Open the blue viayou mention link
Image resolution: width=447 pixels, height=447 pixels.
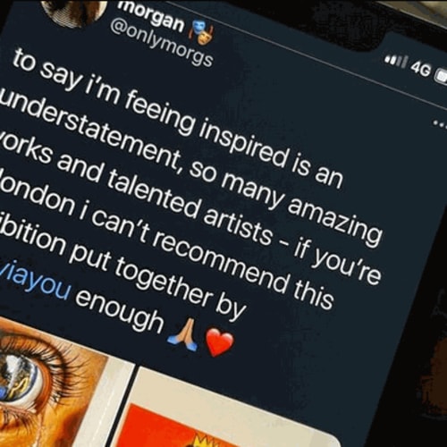[36, 284]
